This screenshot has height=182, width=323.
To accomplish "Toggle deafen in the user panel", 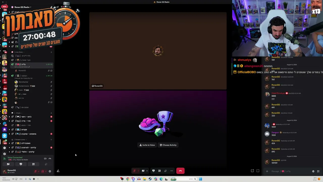I will (x=43, y=171).
